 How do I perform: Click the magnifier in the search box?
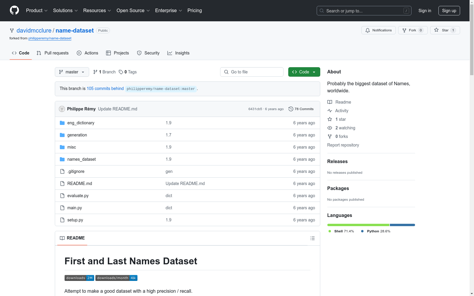(322, 11)
